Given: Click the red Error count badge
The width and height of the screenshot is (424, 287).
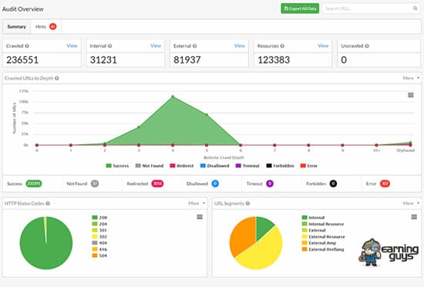Looking at the screenshot, I should pos(385,184).
